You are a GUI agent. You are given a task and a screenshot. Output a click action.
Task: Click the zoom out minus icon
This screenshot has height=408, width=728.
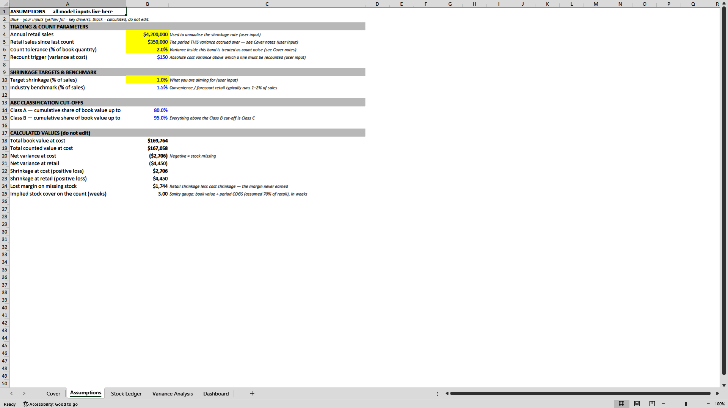pyautogui.click(x=664, y=404)
